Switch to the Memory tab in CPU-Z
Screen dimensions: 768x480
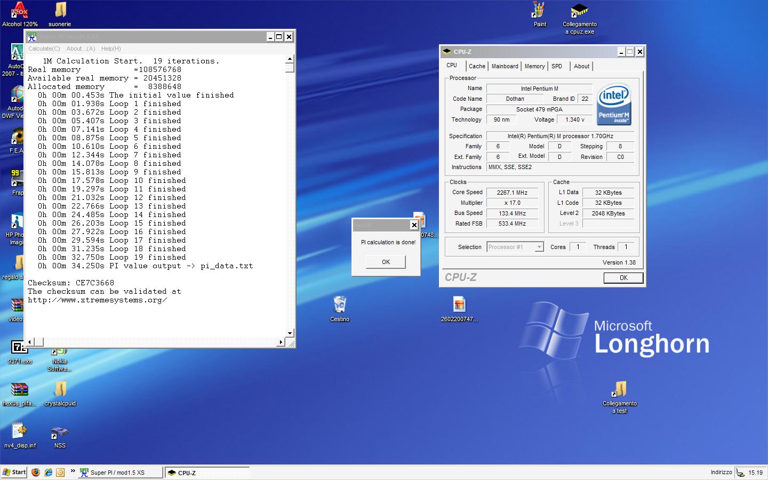pyautogui.click(x=534, y=66)
